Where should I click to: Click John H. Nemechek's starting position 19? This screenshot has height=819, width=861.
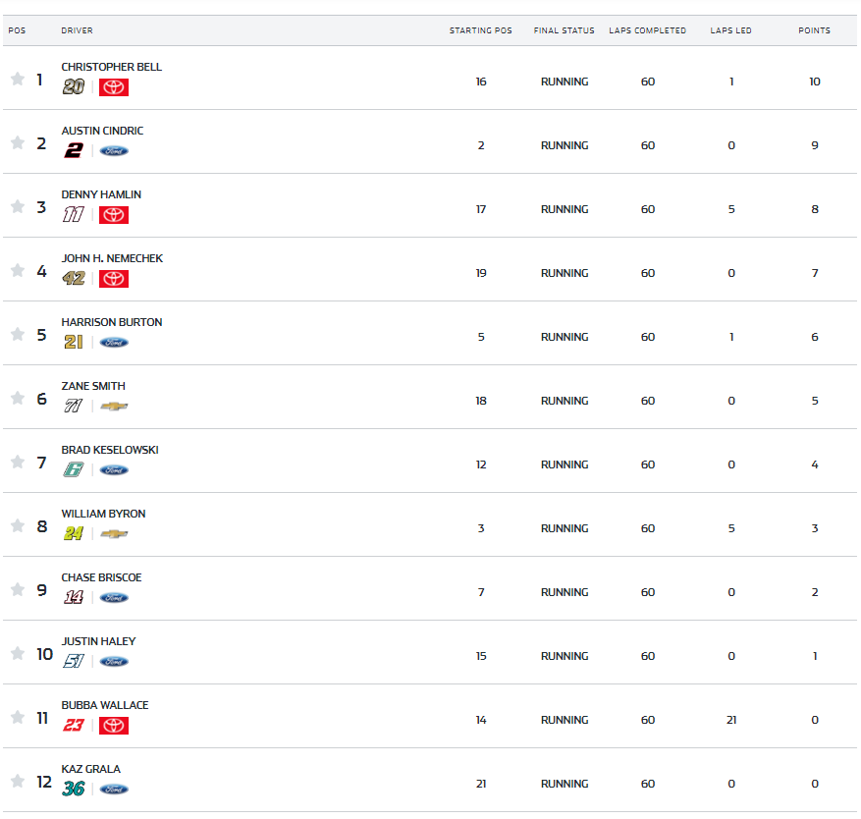480,273
